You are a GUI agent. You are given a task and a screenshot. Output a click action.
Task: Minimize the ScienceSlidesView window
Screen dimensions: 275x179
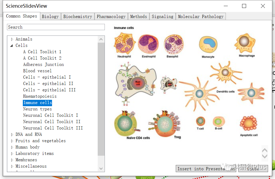click(226, 6)
